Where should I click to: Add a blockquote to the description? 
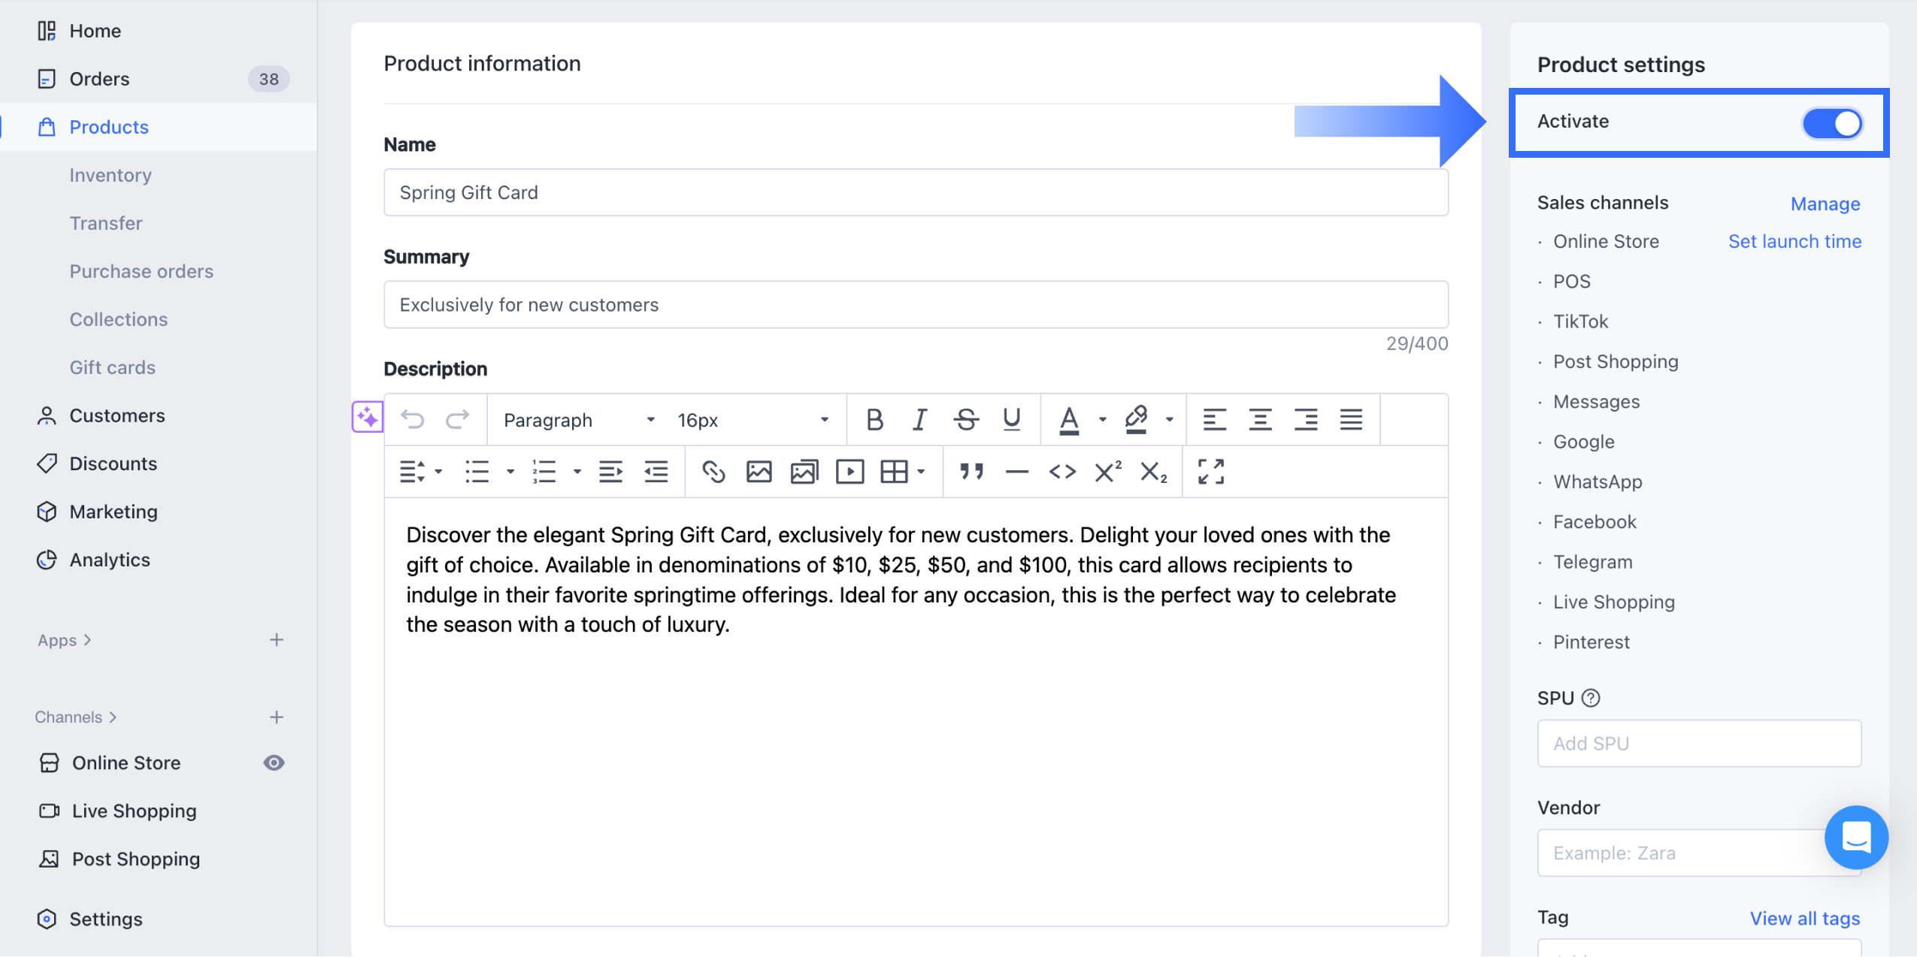pos(971,472)
